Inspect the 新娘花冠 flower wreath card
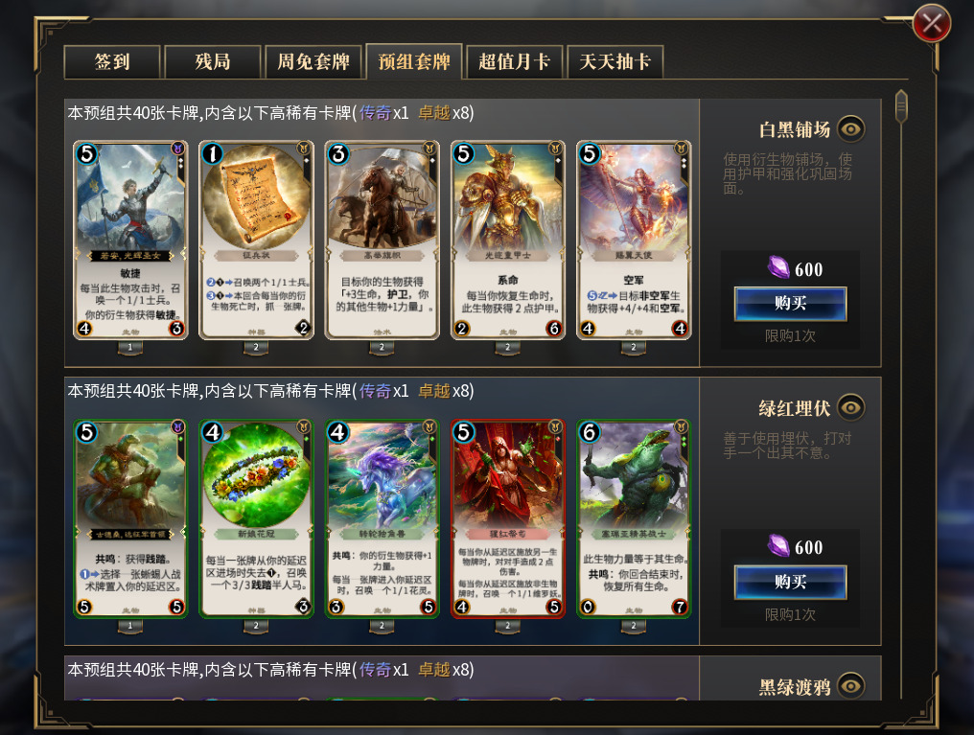Screen dimensions: 974x735 pos(256,519)
